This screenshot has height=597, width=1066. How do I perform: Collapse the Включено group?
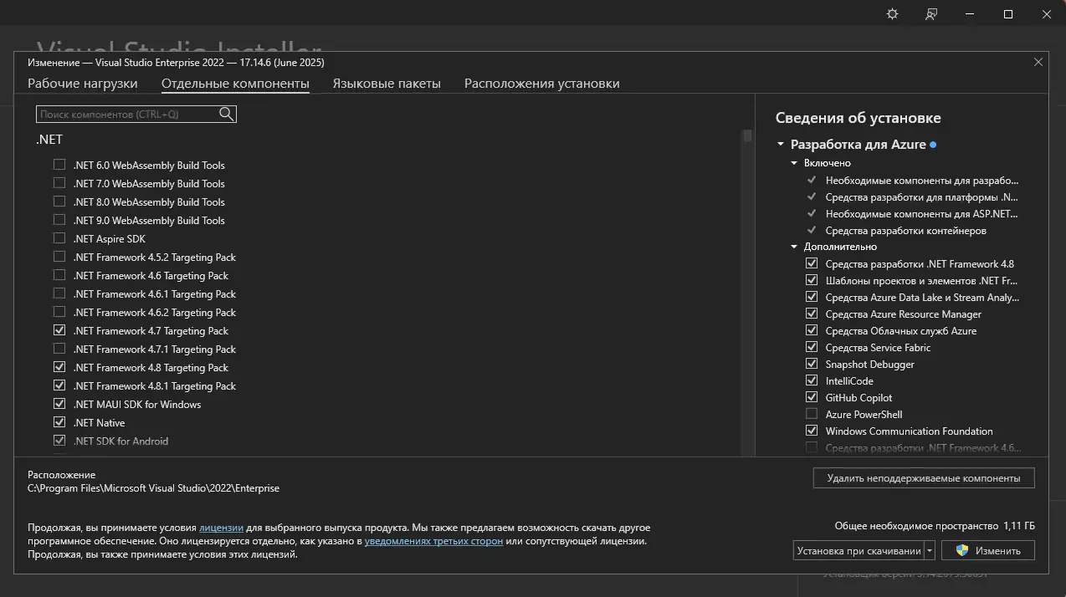(794, 163)
